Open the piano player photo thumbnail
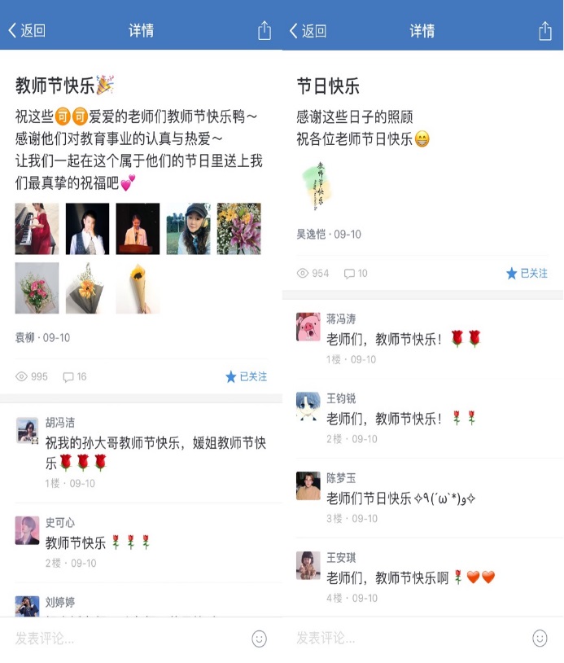The height and width of the screenshot is (663, 564). [x=37, y=229]
